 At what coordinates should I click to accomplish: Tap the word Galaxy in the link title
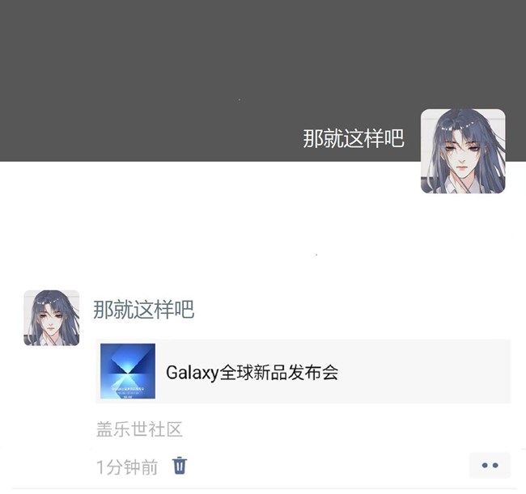(x=193, y=373)
